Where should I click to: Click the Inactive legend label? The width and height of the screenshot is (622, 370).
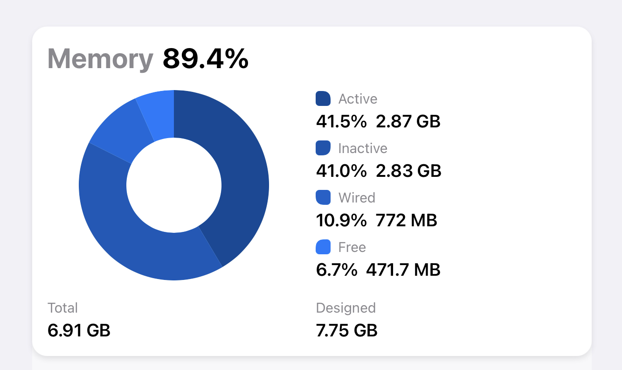(x=363, y=148)
